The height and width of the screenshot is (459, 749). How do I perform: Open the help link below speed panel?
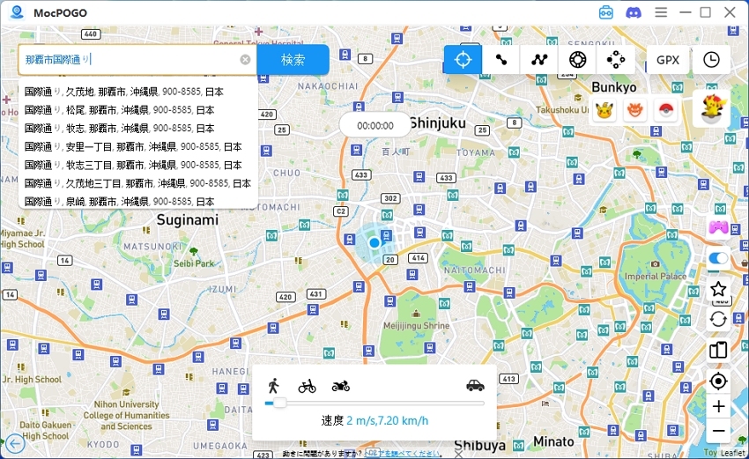click(402, 453)
